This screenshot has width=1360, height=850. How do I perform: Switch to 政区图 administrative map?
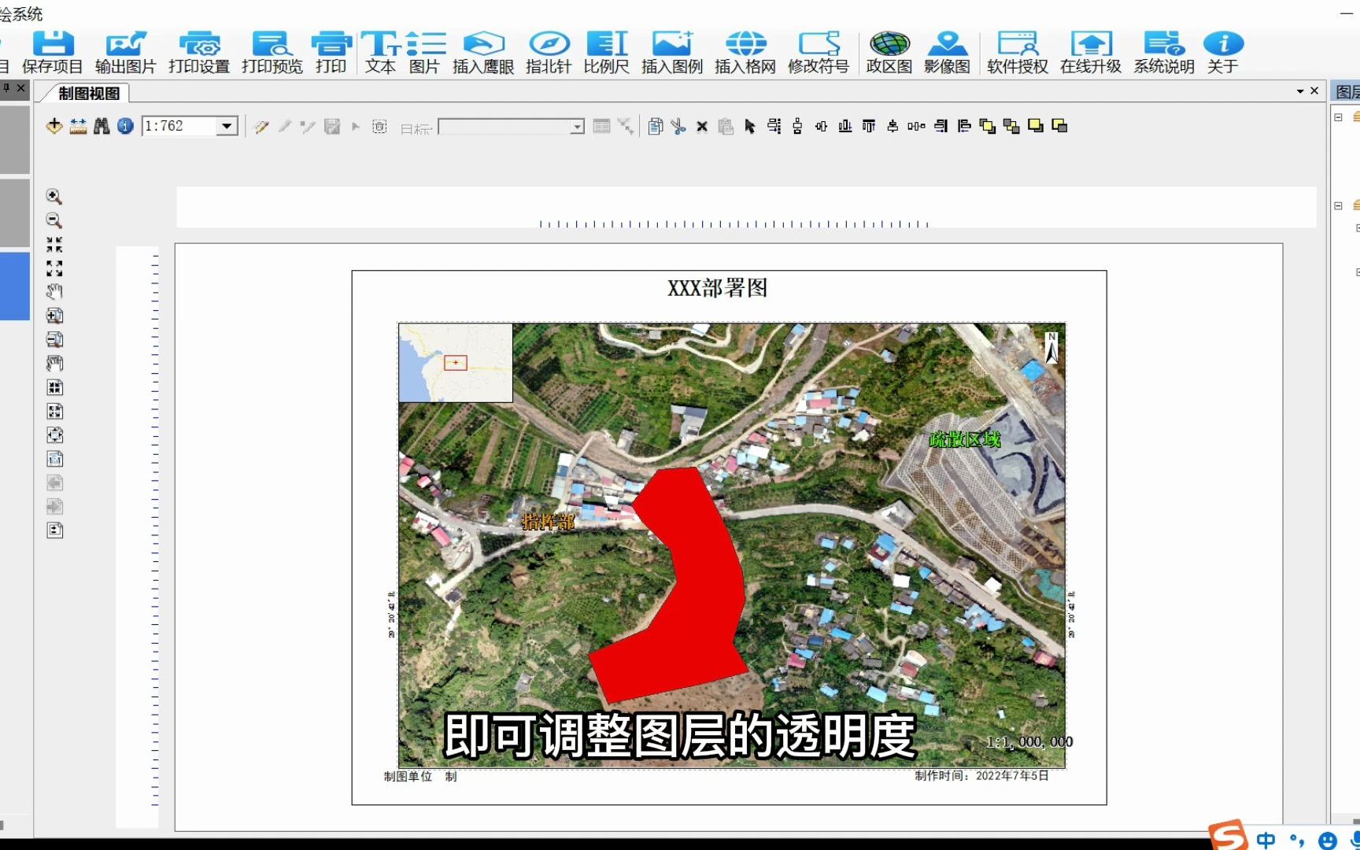coord(889,52)
